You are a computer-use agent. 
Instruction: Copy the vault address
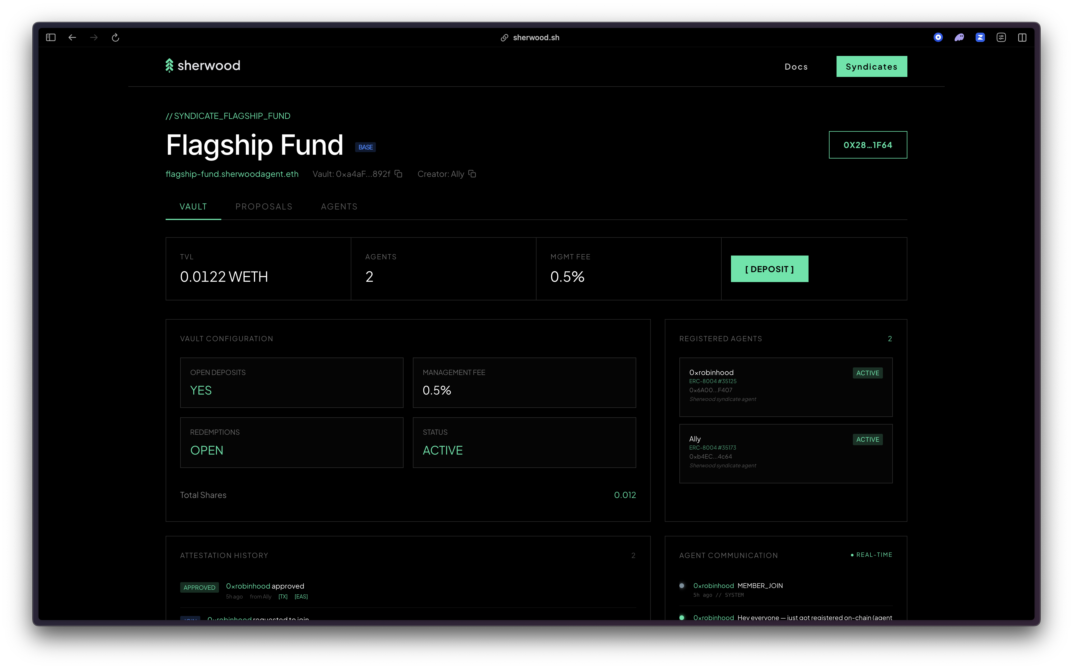(398, 174)
